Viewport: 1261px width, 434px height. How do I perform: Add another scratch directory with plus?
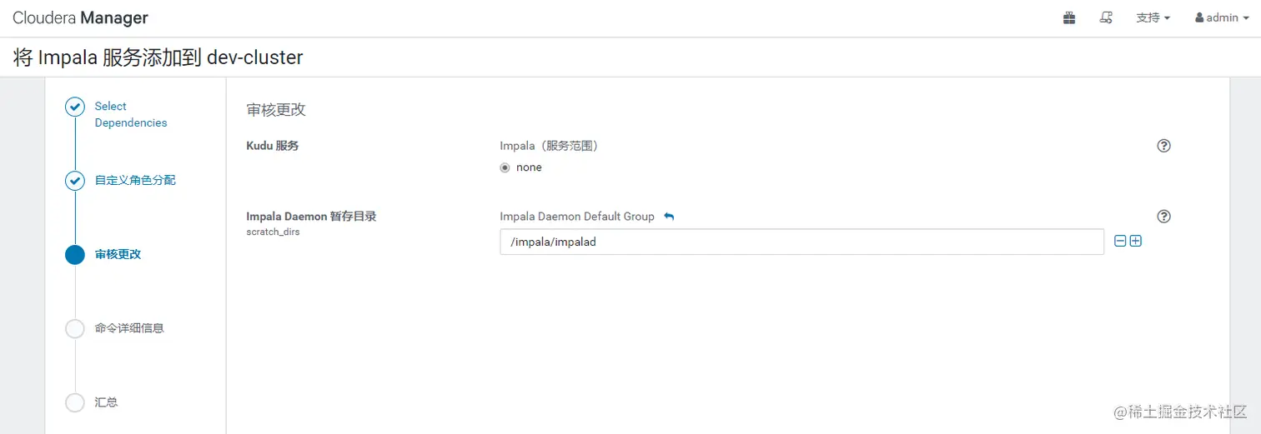[x=1135, y=241]
